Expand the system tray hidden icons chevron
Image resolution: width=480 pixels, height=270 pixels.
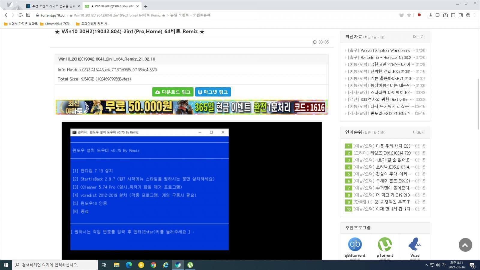[x=426, y=265]
